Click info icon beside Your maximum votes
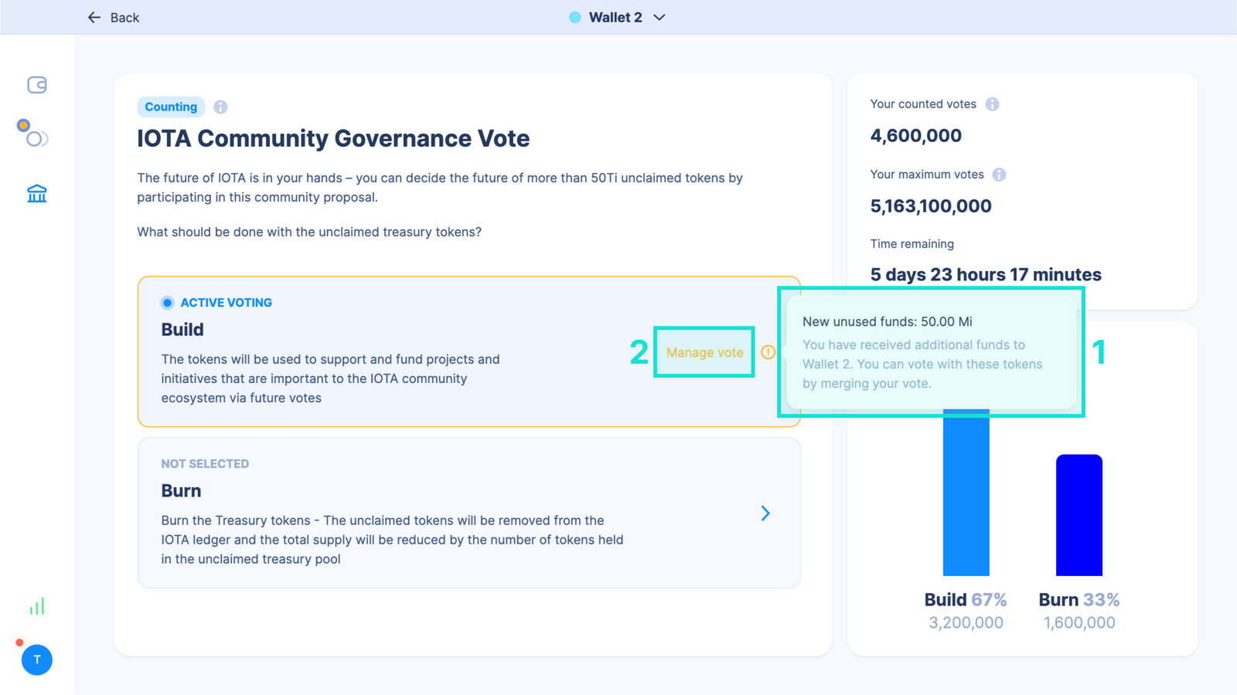 [x=999, y=175]
